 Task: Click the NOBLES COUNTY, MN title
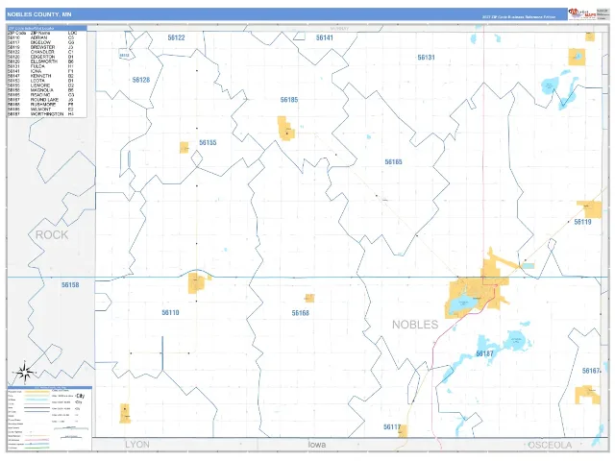tap(39, 14)
